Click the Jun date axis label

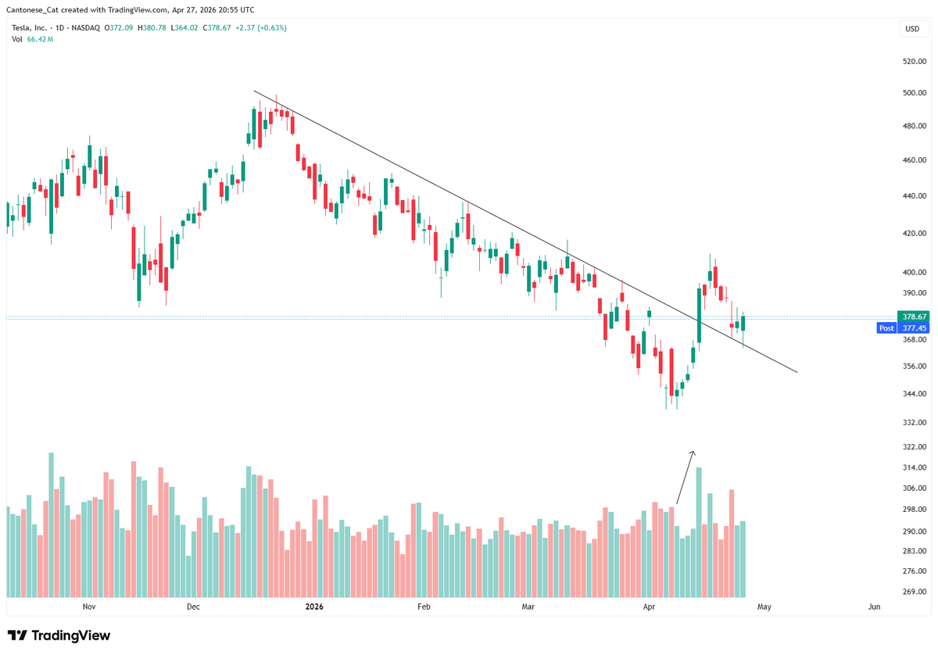coord(874,607)
